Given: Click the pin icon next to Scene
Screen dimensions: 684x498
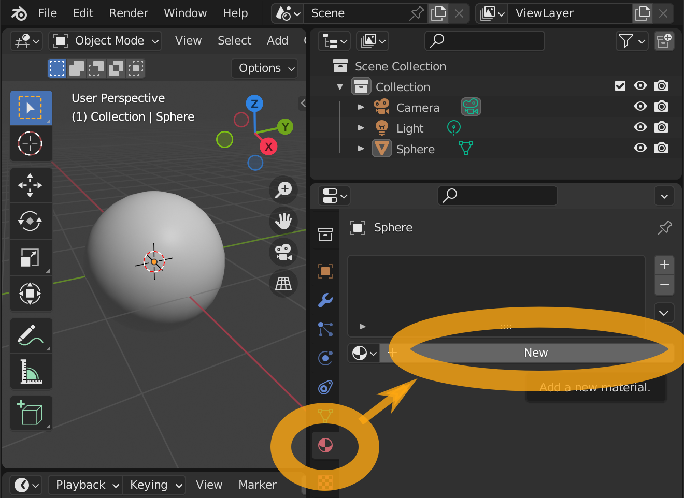Looking at the screenshot, I should pyautogui.click(x=417, y=13).
